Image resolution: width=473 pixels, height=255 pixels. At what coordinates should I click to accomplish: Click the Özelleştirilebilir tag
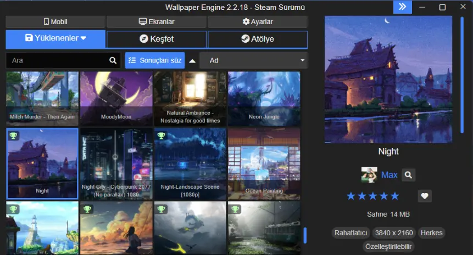click(388, 247)
